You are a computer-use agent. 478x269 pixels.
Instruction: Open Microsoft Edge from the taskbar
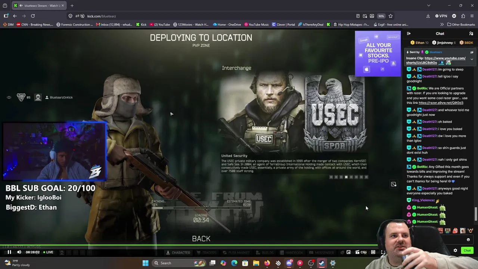tap(234, 263)
